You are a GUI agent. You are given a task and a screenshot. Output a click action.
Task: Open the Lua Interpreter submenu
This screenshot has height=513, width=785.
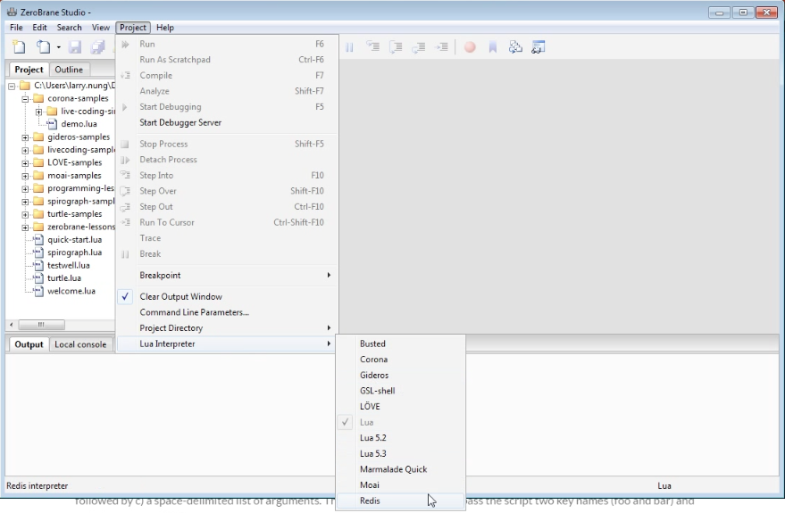[x=227, y=343]
